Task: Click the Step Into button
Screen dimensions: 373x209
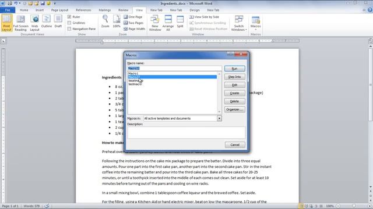Action: point(234,77)
